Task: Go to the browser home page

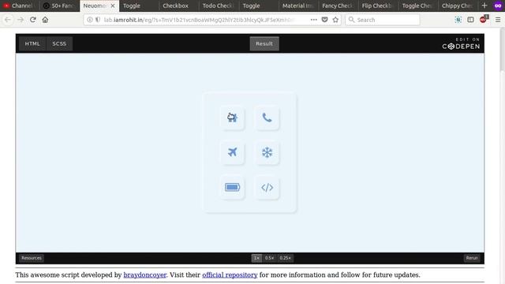Action: 45,20
